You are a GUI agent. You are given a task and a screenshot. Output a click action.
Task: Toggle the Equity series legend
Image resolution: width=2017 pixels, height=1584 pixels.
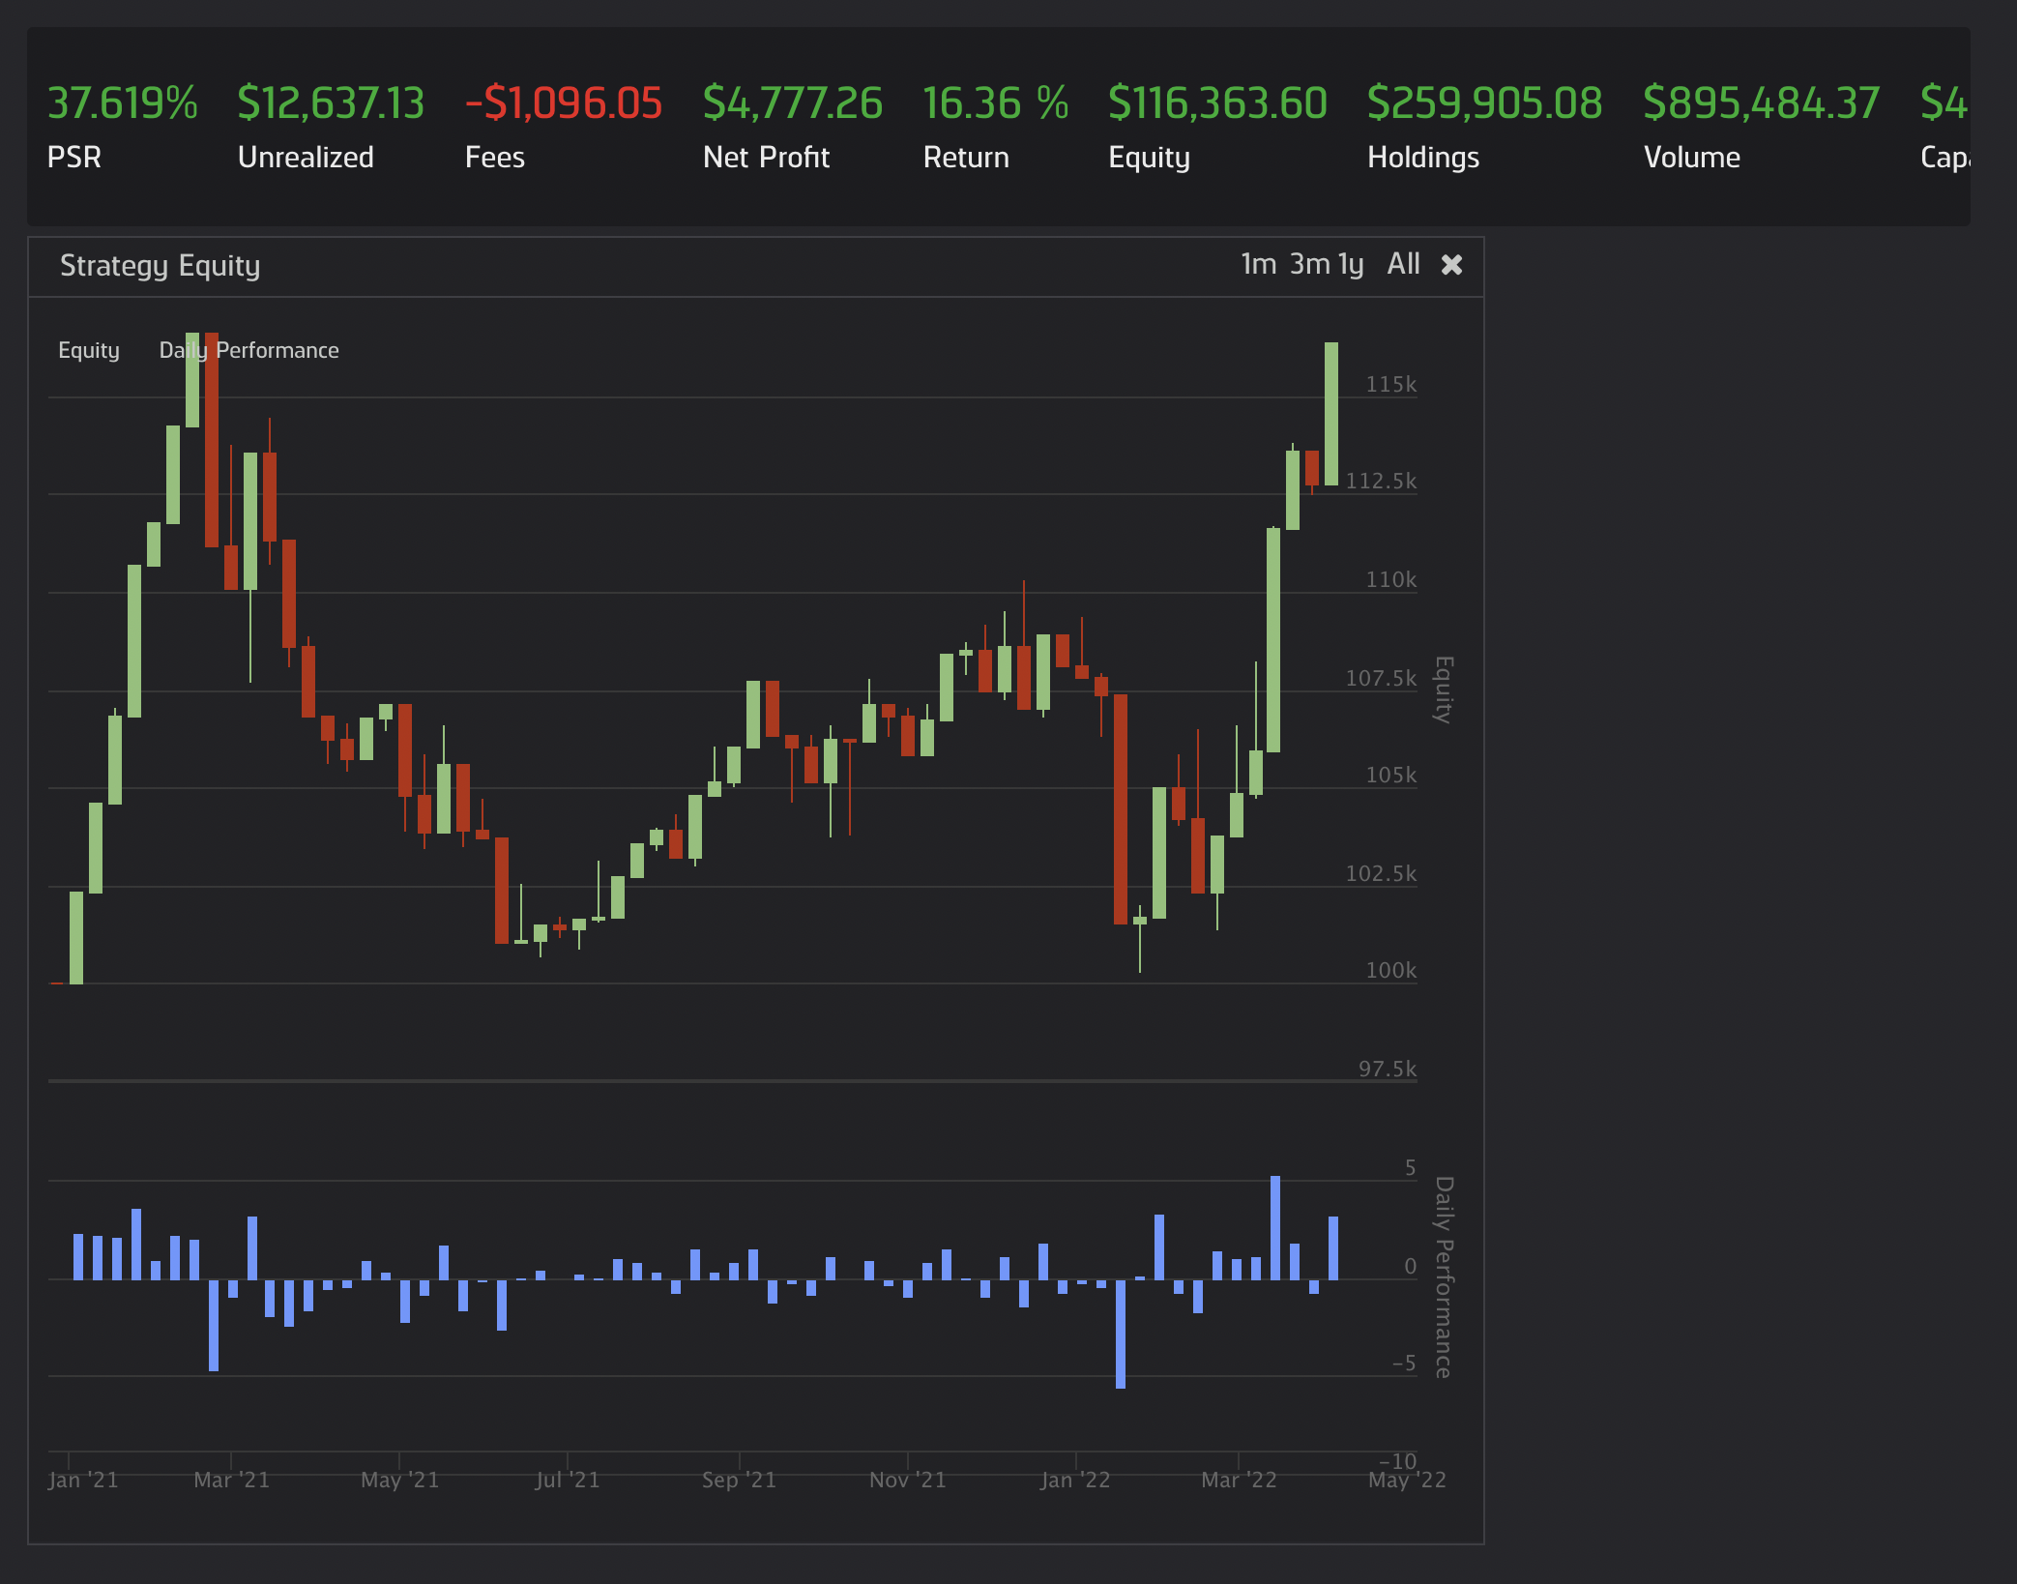(89, 350)
